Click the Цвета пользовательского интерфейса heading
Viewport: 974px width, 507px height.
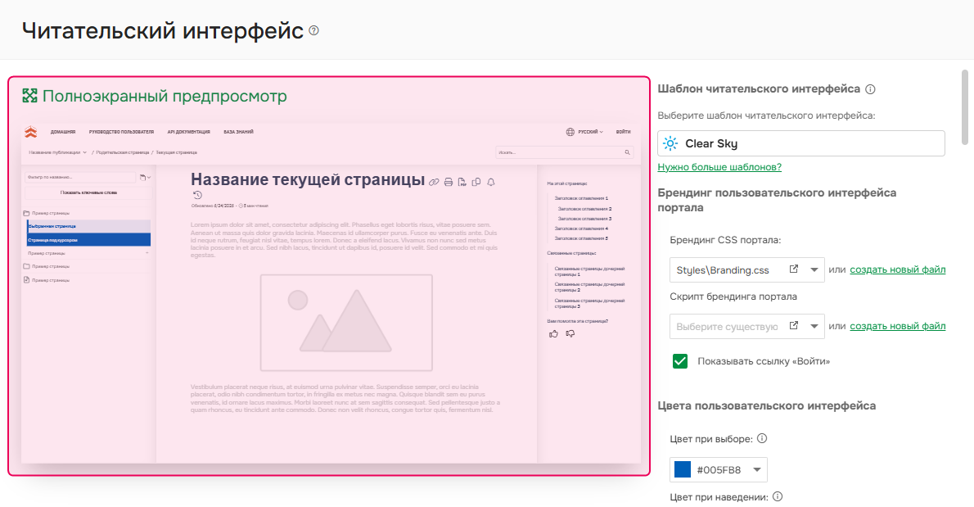pos(767,405)
